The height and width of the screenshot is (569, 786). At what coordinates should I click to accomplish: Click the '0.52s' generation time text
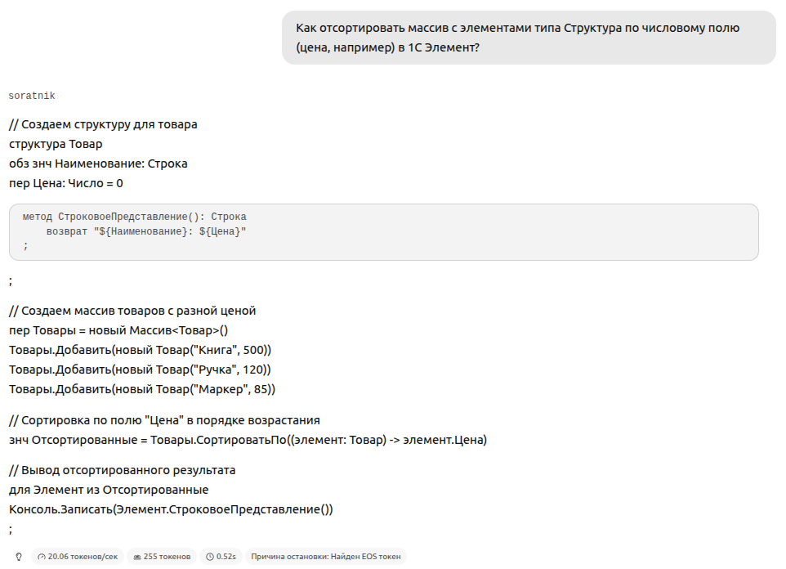coord(226,557)
